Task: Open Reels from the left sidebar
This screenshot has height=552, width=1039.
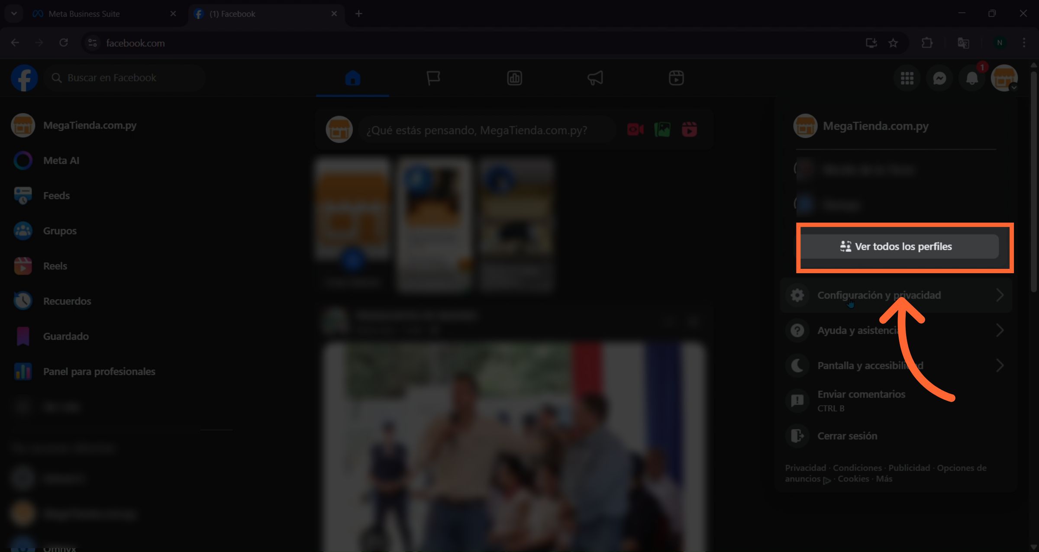Action: point(55,265)
